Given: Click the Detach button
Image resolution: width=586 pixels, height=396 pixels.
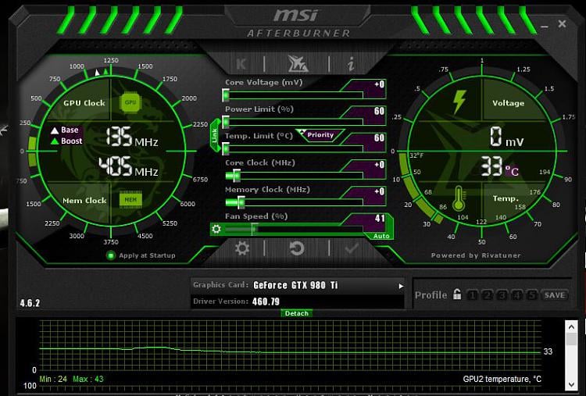Looking at the screenshot, I should 296,313.
